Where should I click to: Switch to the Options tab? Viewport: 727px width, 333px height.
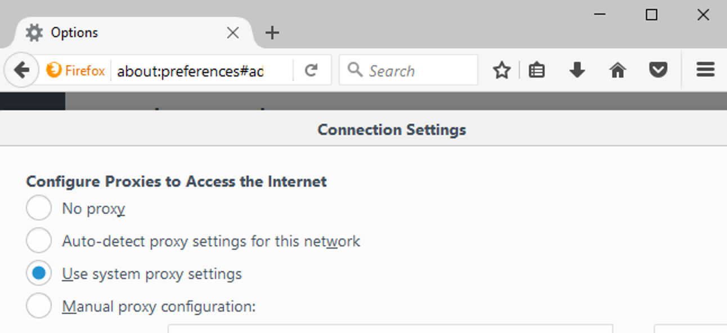113,33
